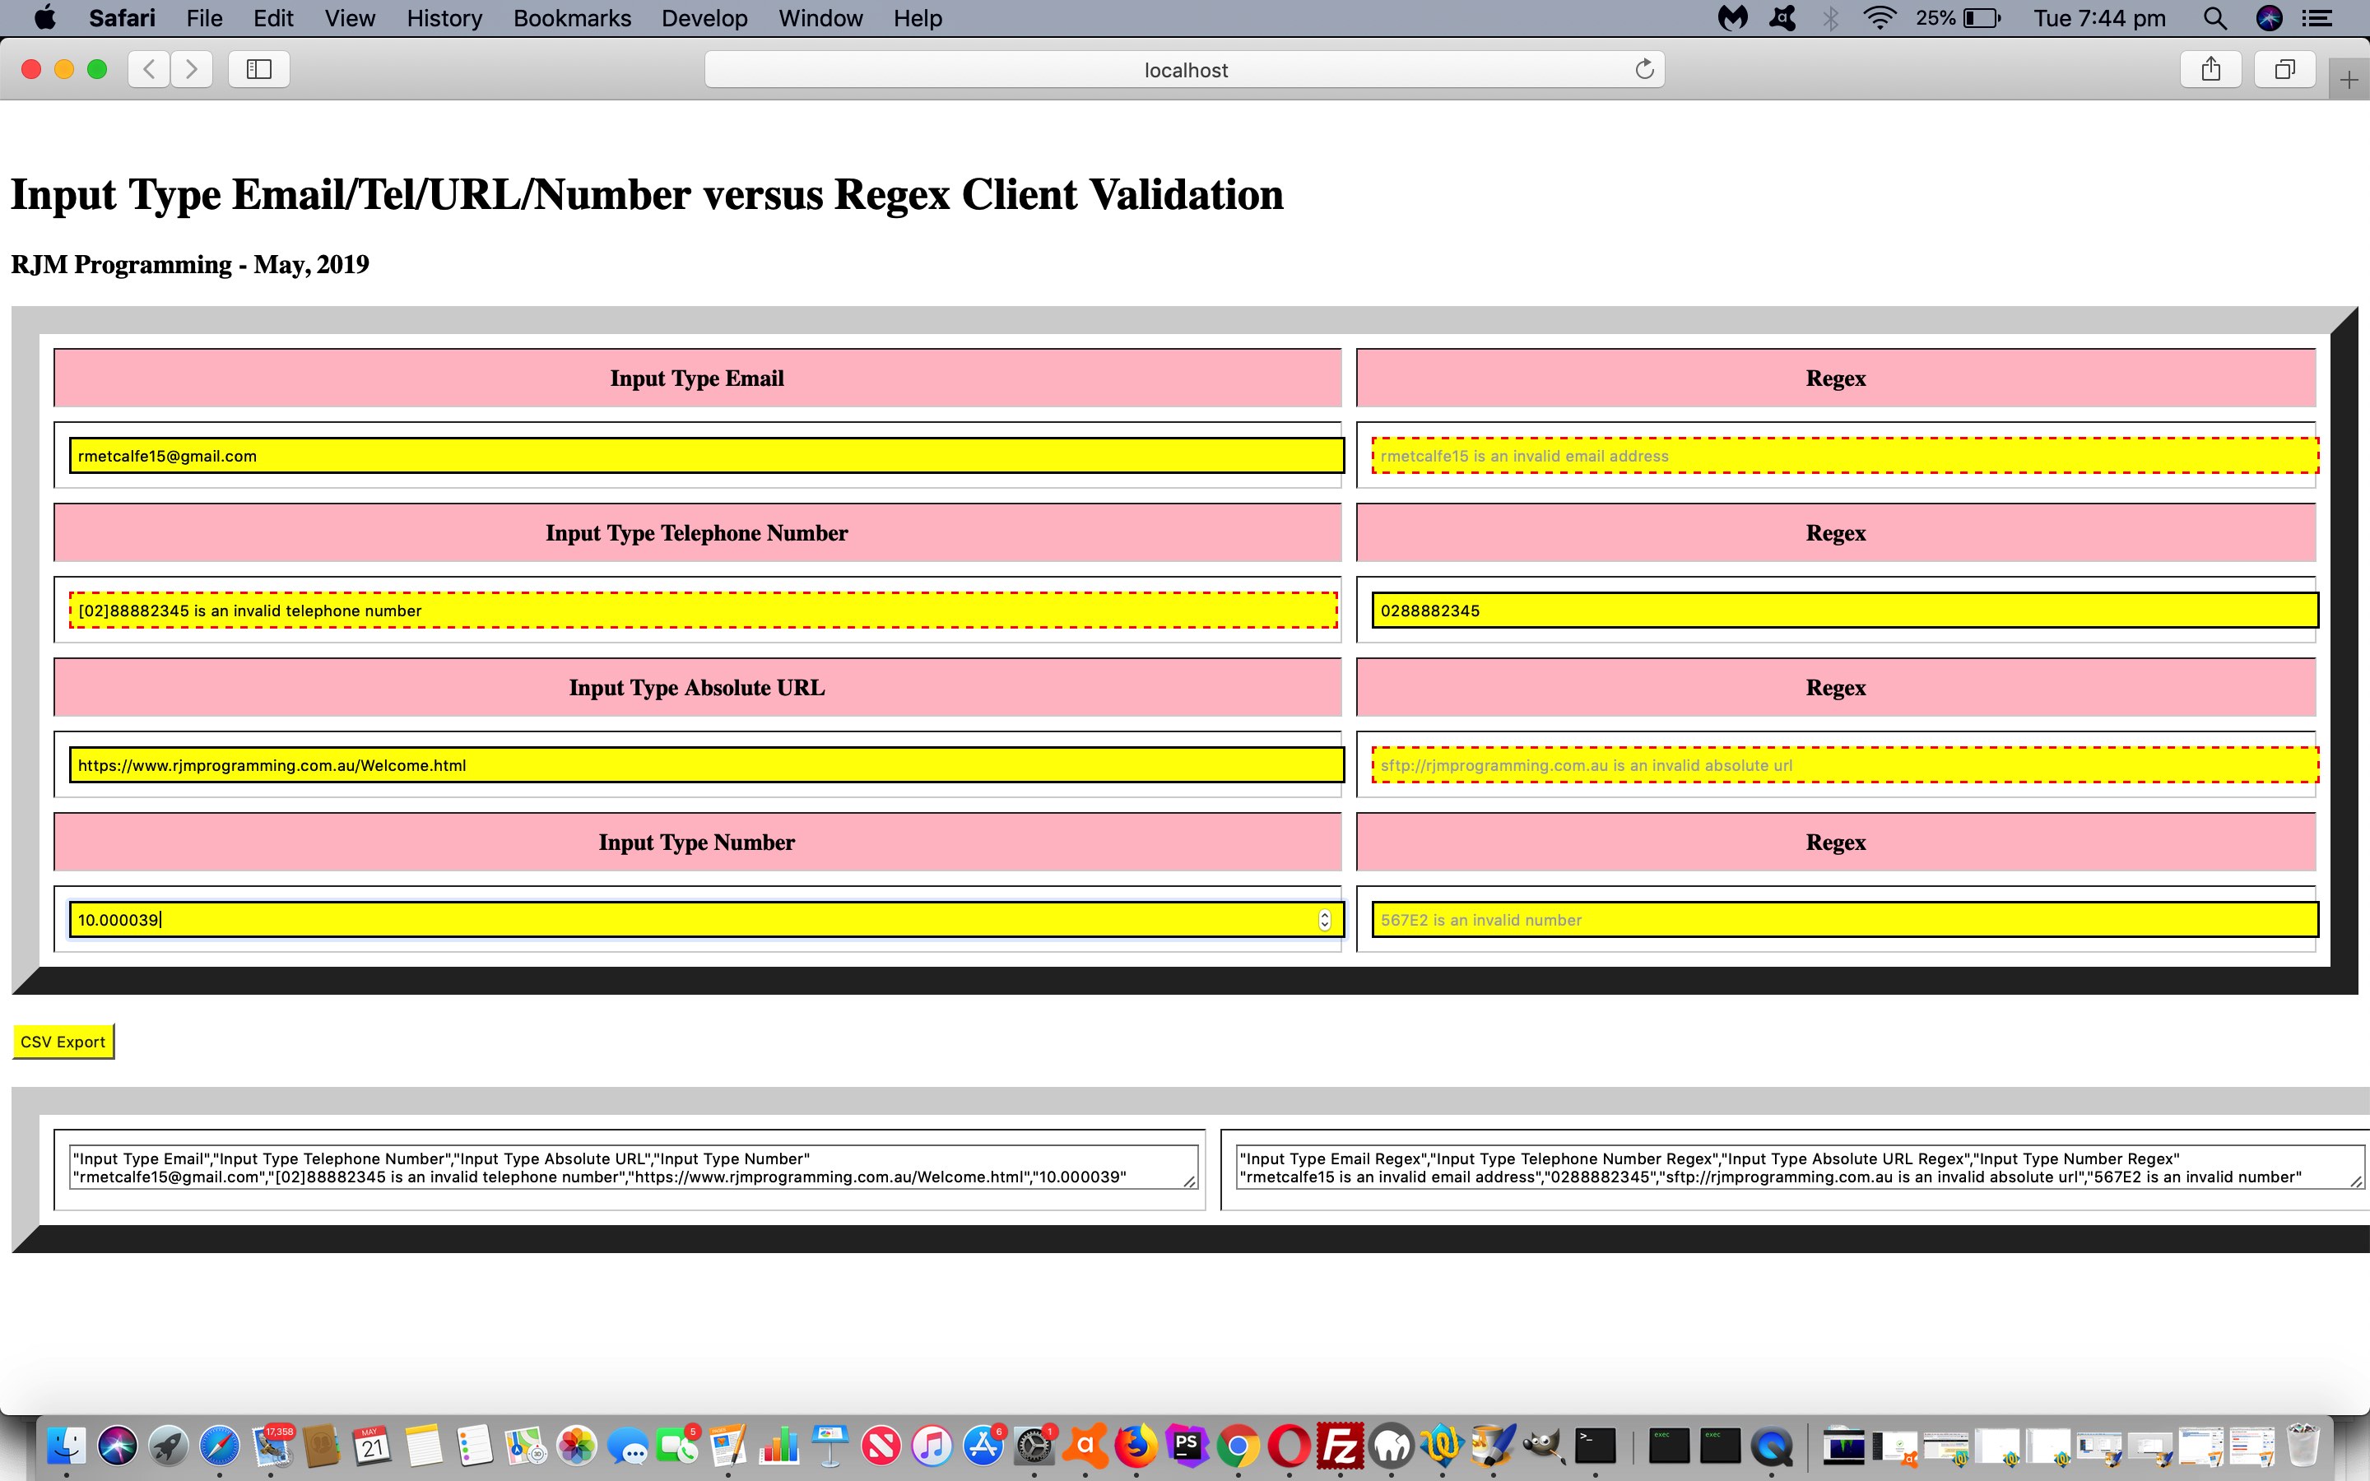Go forward with the forward arrow
This screenshot has width=2370, height=1481.
pos(192,68)
